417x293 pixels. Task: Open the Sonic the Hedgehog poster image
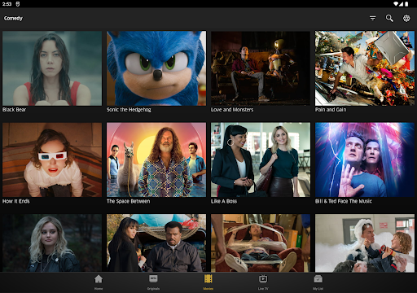click(x=156, y=68)
